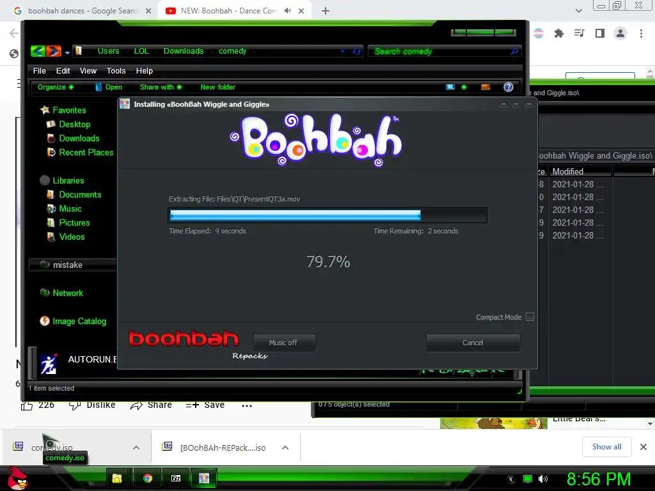The height and width of the screenshot is (491, 655).
Task: Click New folder in toolbar
Action: (217, 87)
